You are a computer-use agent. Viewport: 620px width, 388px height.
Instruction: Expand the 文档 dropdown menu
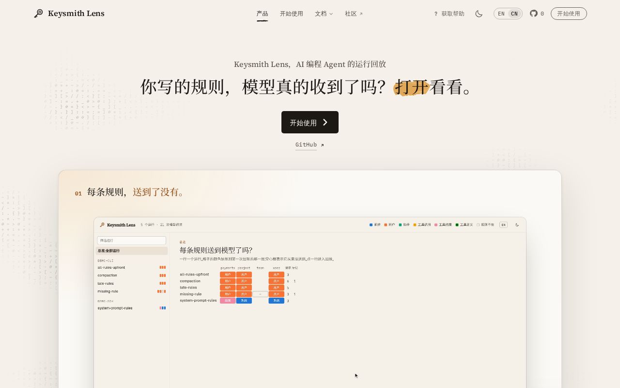click(x=324, y=14)
